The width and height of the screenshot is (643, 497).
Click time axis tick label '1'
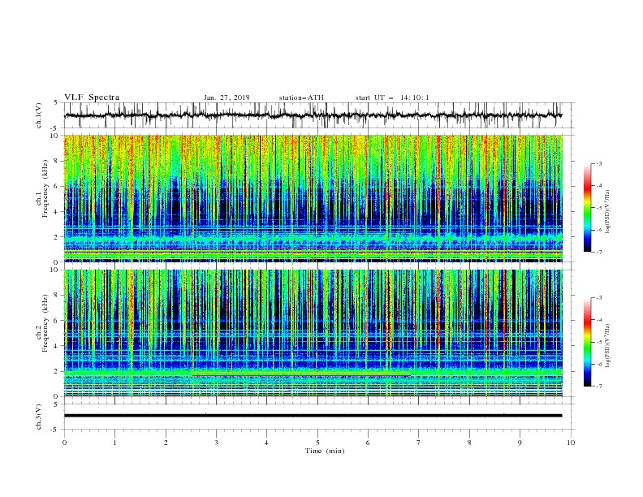coord(114,443)
